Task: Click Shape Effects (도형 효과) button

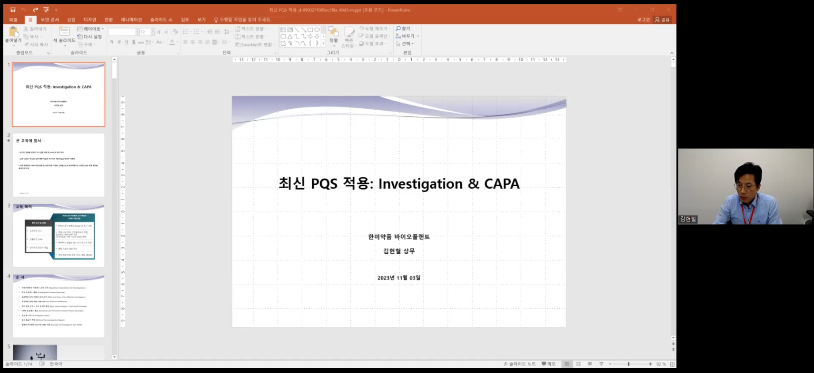Action: 372,44
